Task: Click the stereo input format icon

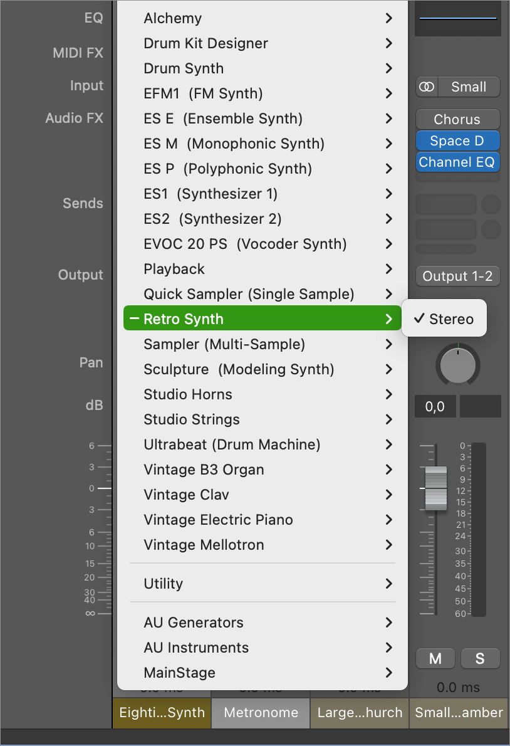Action: tap(427, 87)
